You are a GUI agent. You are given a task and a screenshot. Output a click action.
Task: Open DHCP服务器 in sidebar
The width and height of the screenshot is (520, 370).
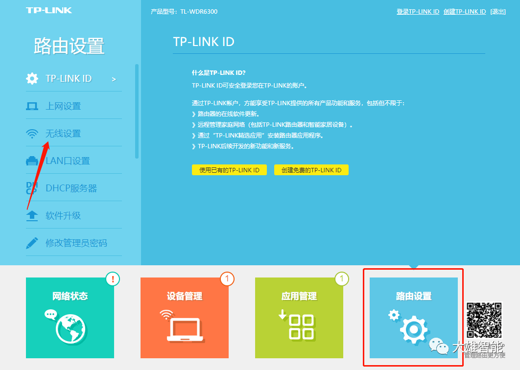click(x=74, y=188)
